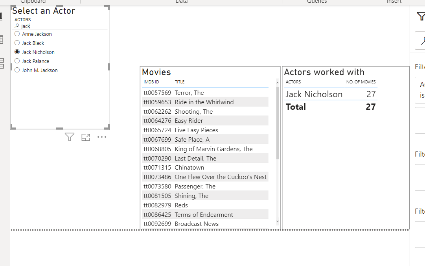Choose Anne Jackson in the actor slicer
425x266 pixels.
[17, 34]
